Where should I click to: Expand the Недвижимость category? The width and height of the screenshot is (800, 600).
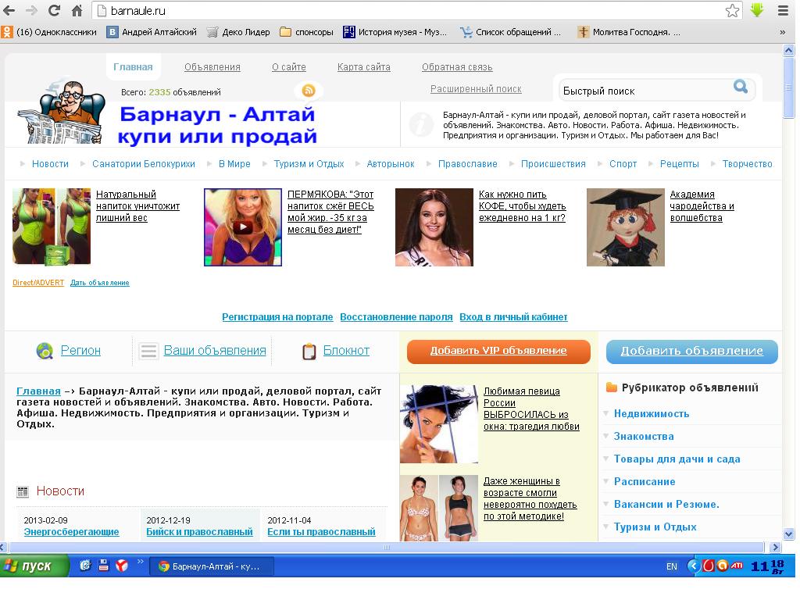(651, 413)
